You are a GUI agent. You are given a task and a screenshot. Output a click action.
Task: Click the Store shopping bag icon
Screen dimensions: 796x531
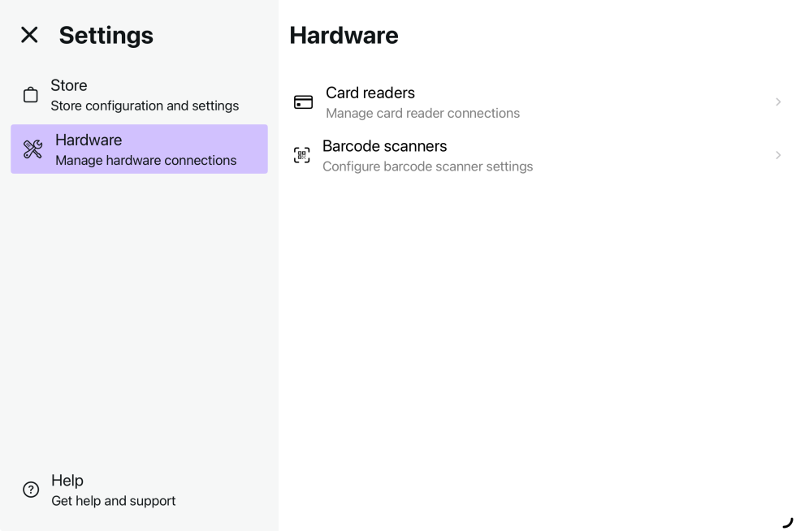tap(31, 95)
